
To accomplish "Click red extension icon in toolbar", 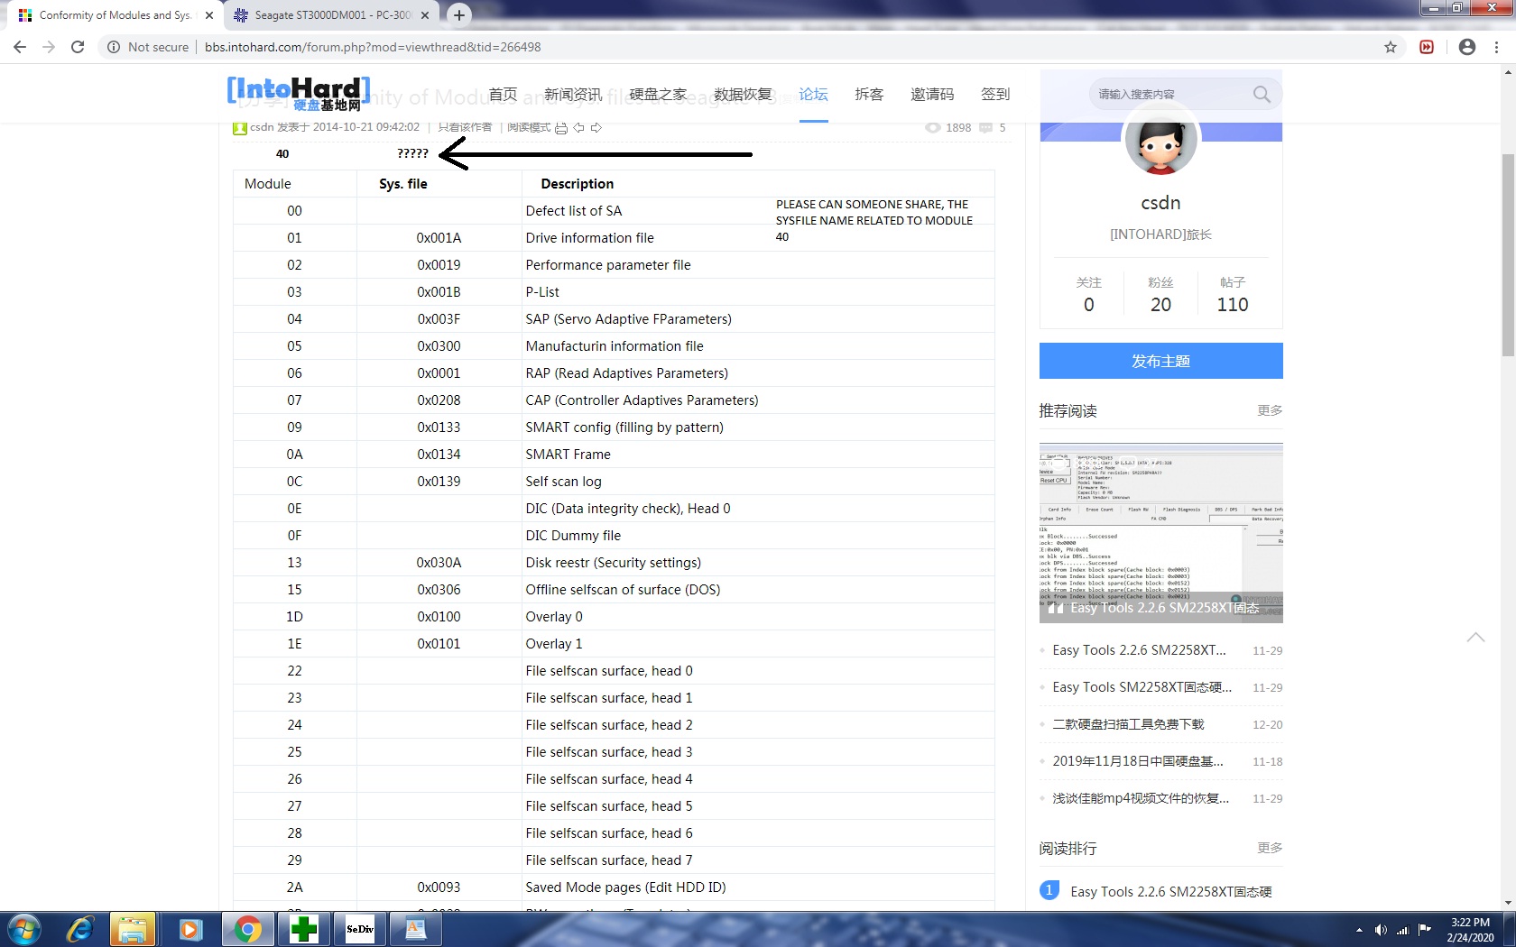I will tap(1427, 47).
